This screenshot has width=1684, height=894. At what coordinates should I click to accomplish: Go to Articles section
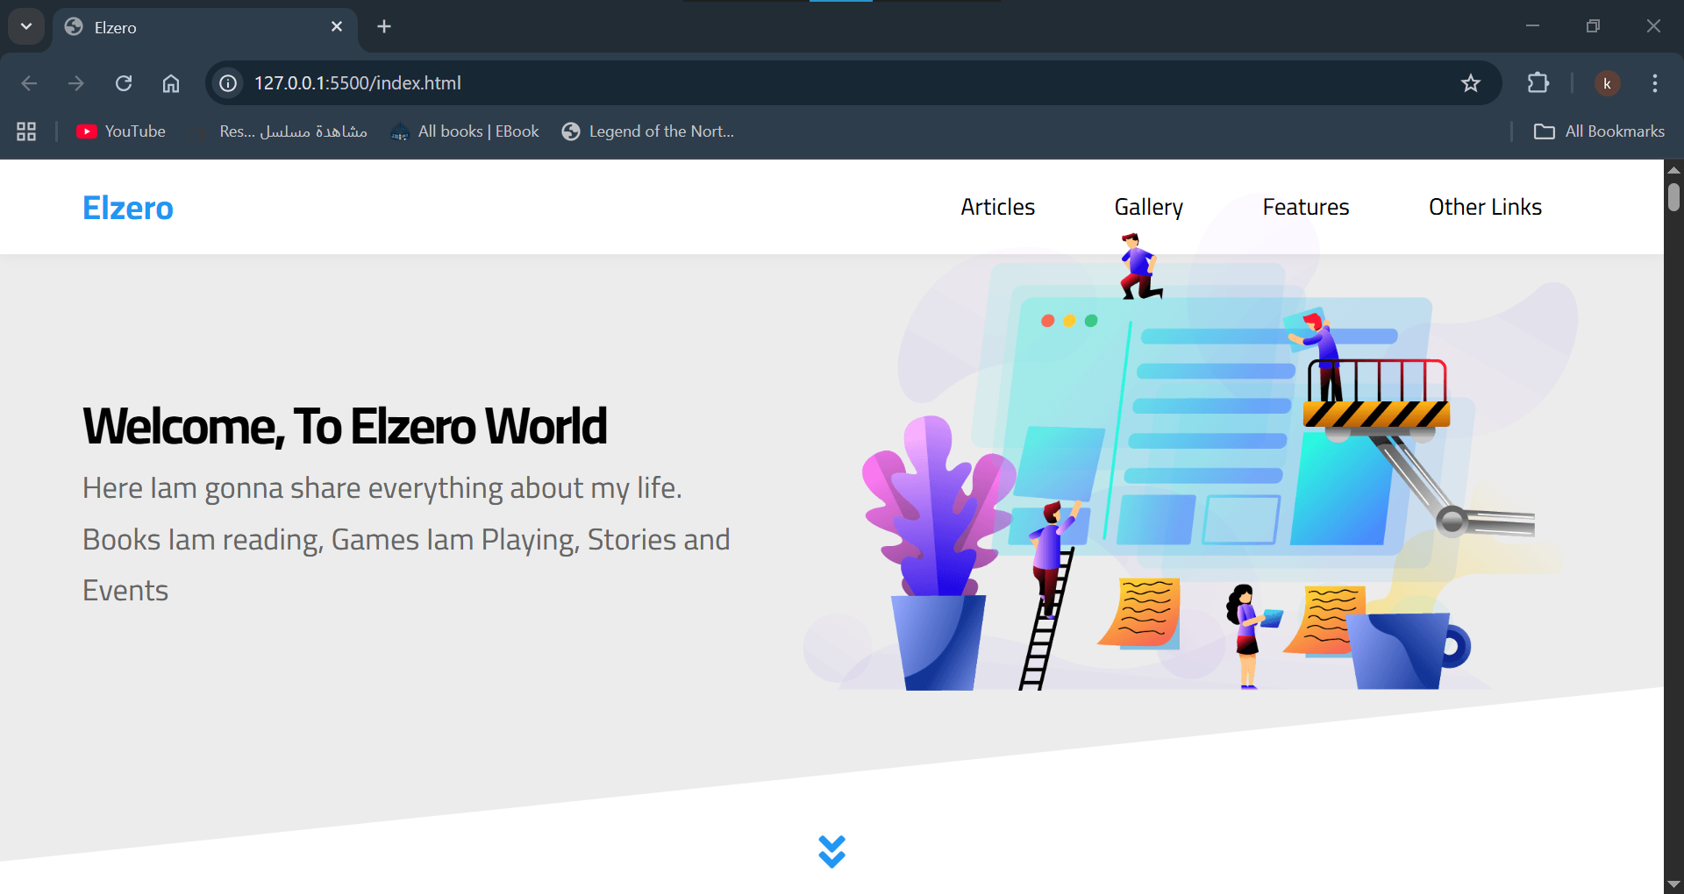tap(997, 207)
